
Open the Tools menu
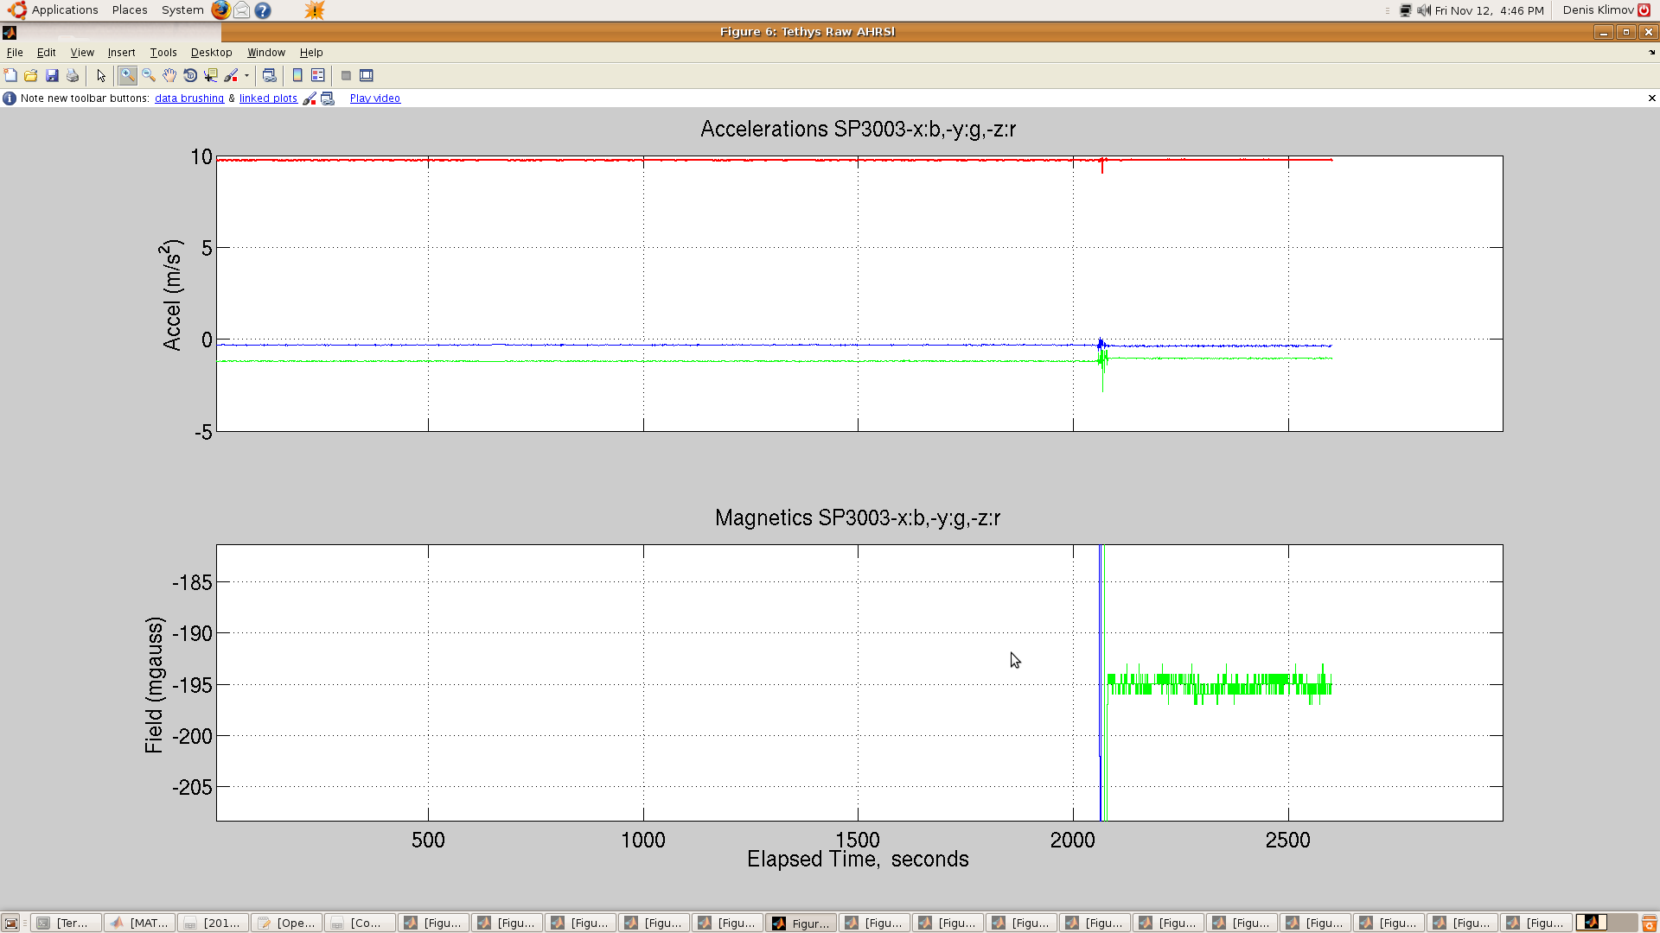(163, 53)
